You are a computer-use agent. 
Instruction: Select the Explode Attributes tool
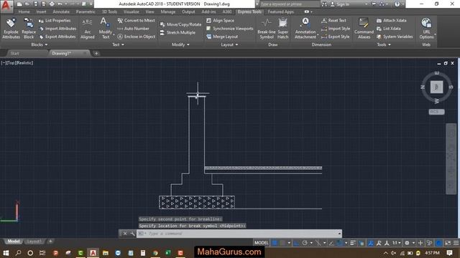[x=11, y=29]
